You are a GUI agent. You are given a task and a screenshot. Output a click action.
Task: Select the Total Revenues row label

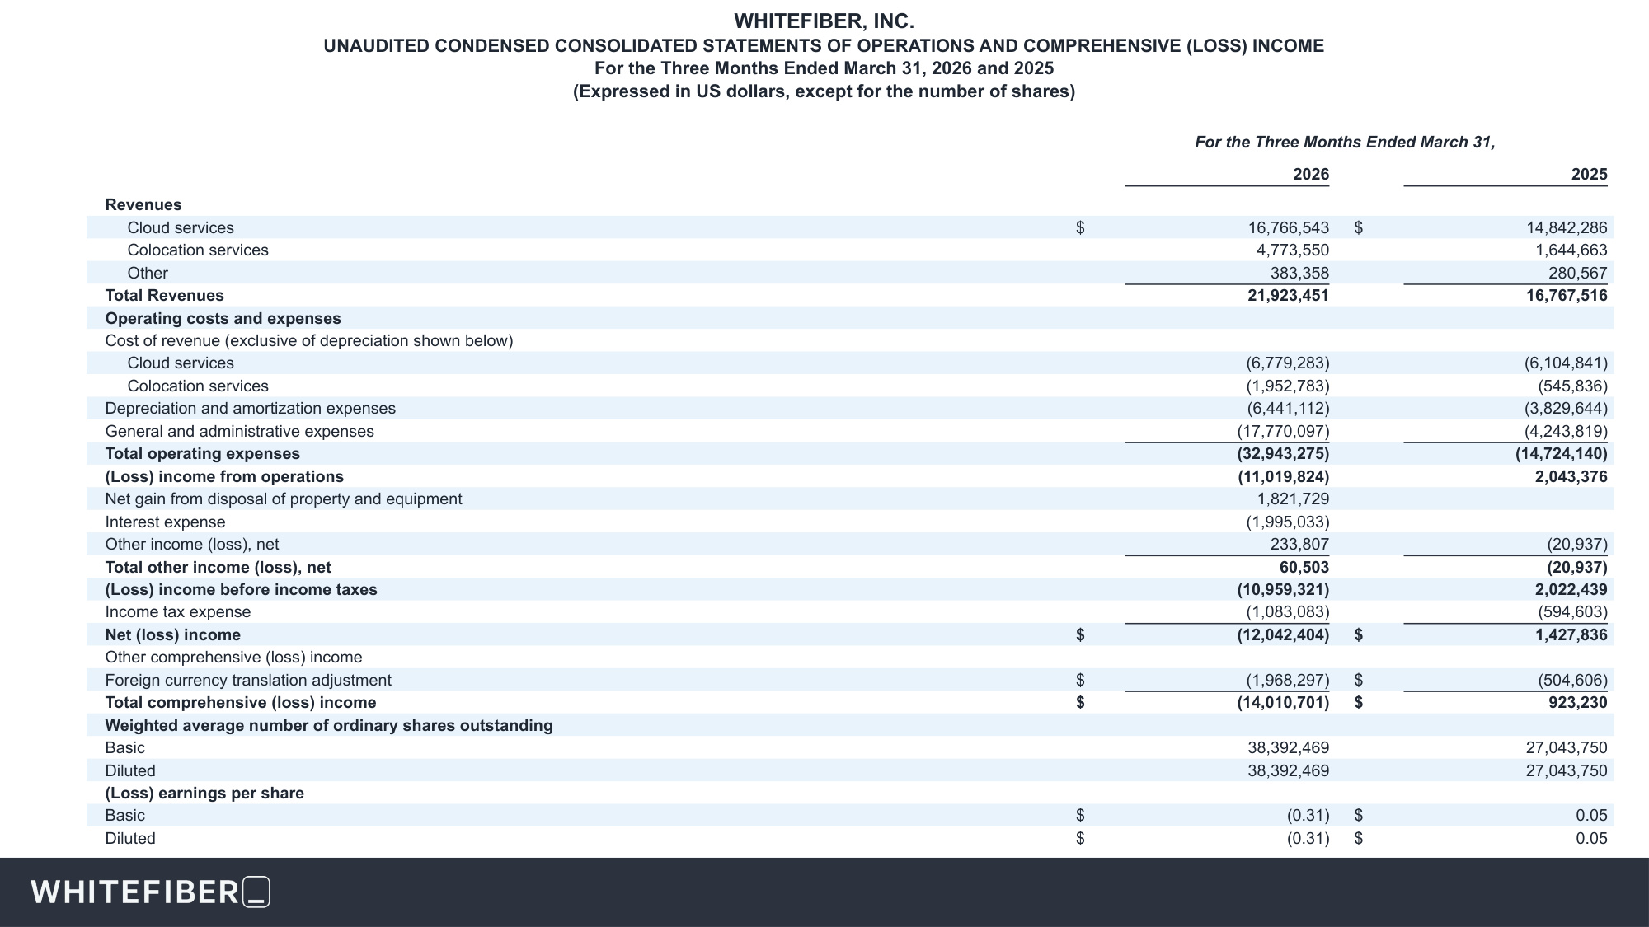165,296
